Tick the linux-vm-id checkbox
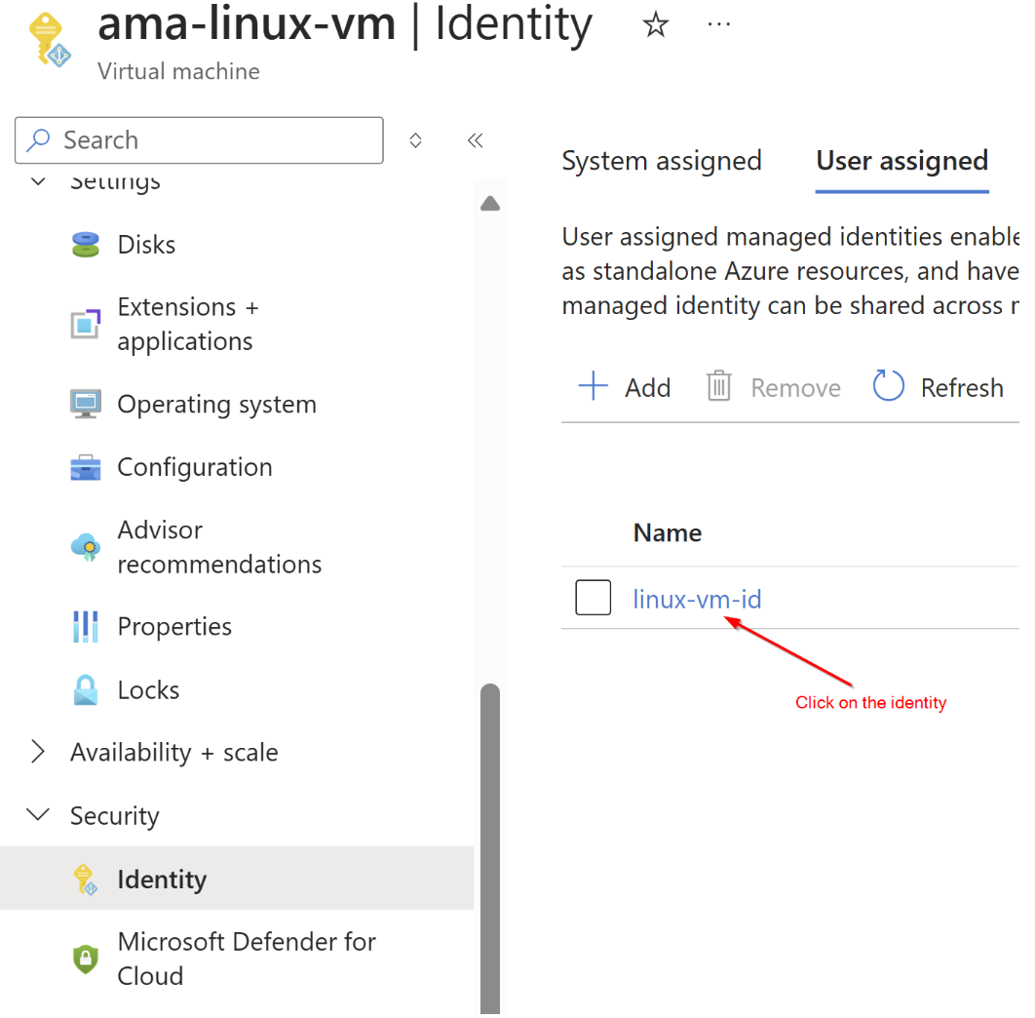The width and height of the screenshot is (1035, 1018). coord(593,598)
